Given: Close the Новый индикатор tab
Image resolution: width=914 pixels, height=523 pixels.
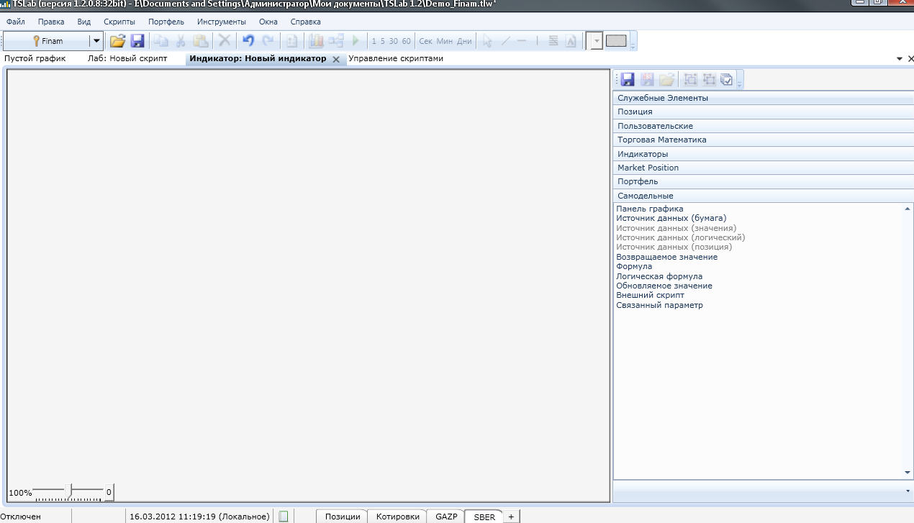Looking at the screenshot, I should pos(336,59).
